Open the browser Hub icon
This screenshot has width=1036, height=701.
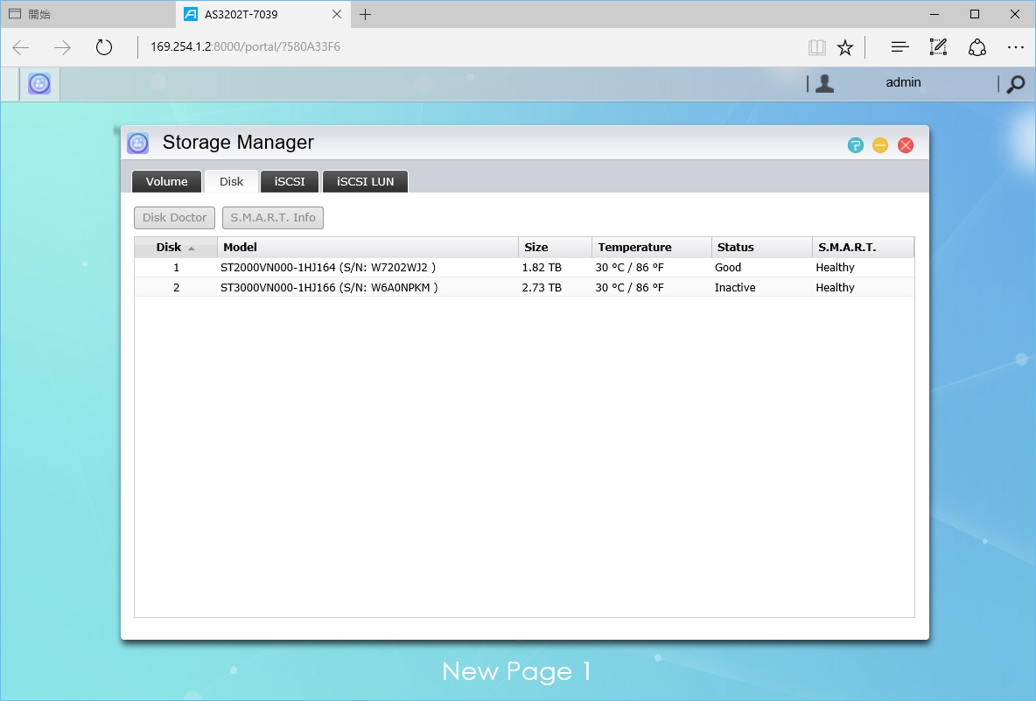click(x=899, y=47)
